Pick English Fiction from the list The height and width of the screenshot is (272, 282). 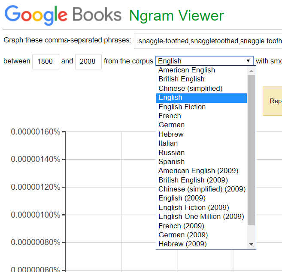182,107
